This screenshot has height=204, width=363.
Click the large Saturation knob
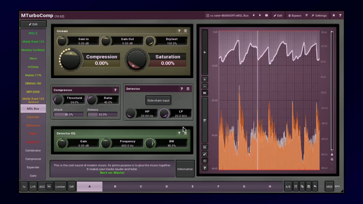137,60
